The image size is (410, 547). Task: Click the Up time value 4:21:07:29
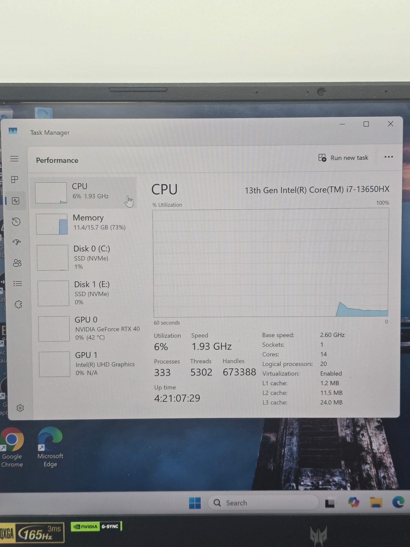[177, 398]
